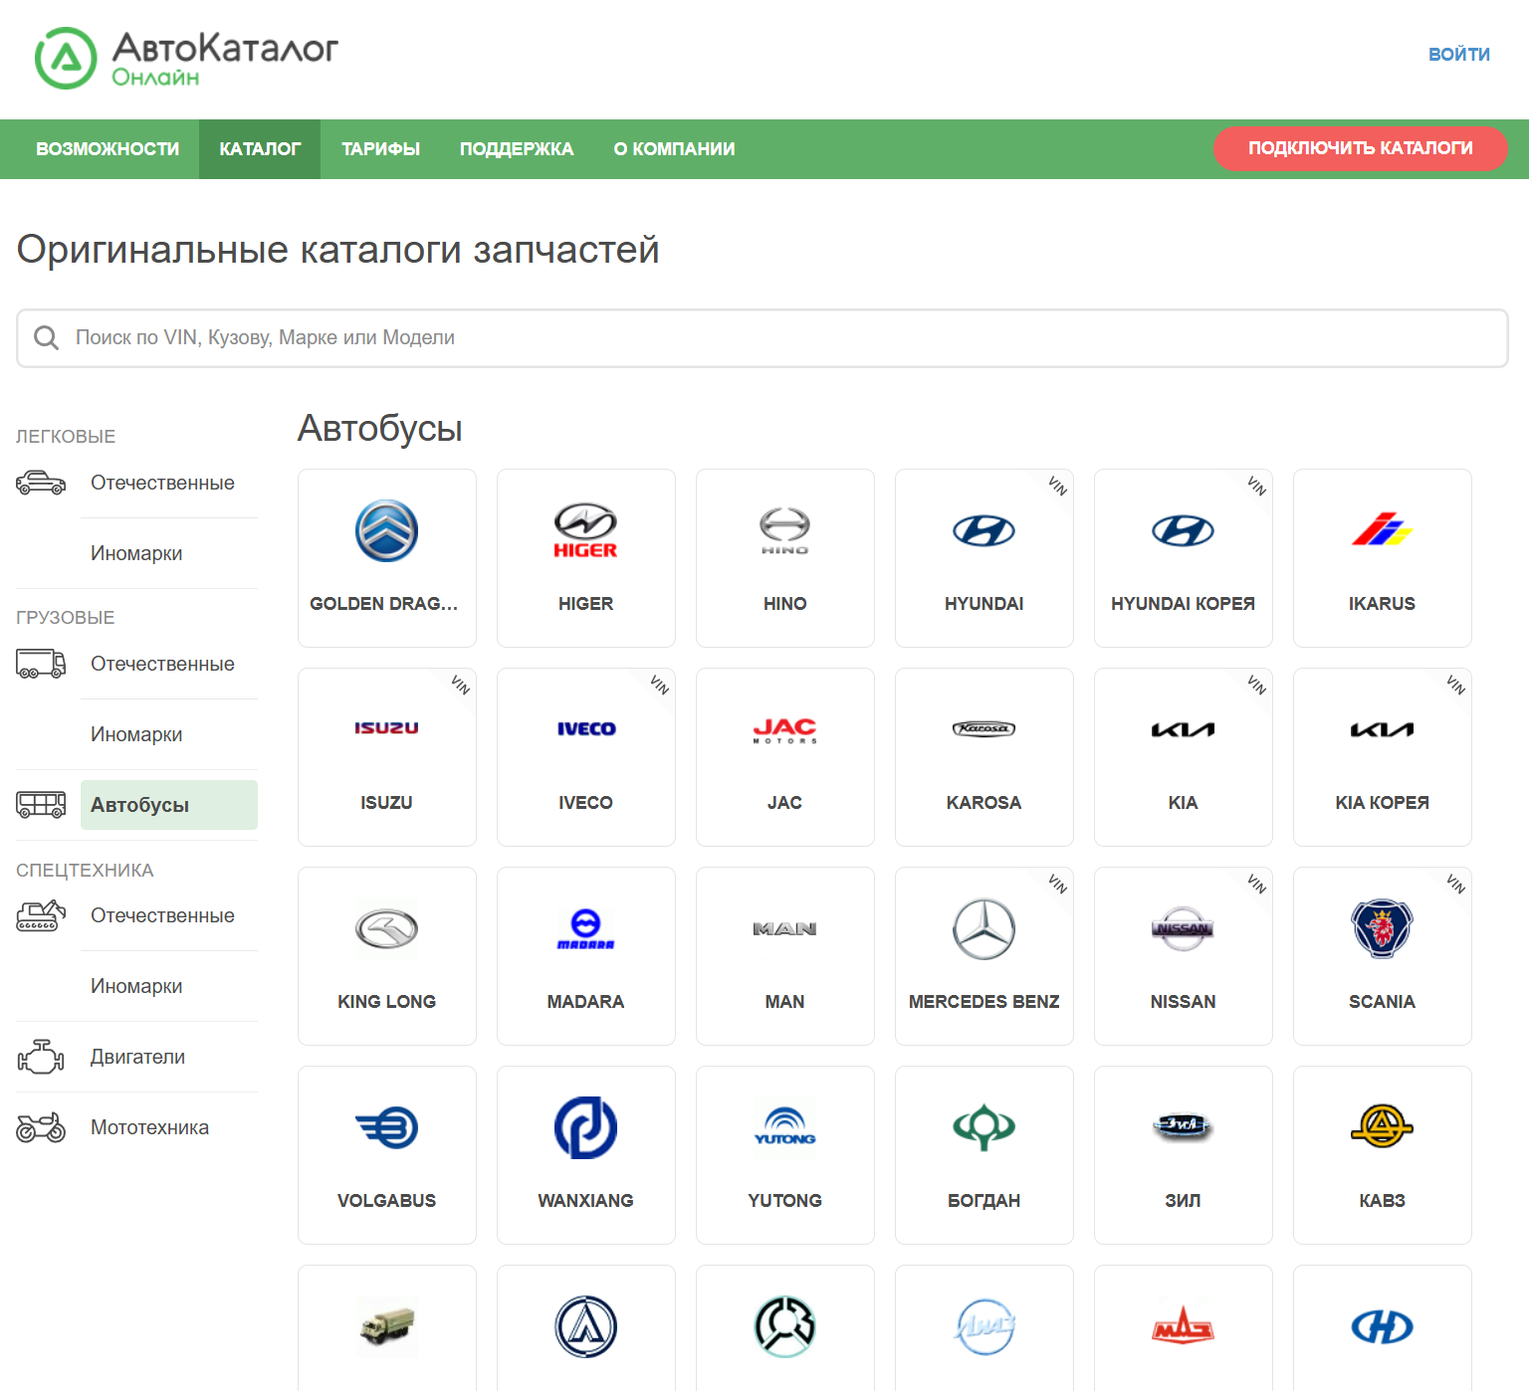Viewport: 1529px width, 1391px height.
Task: Open the Higer catalog logo
Action: coord(586,531)
